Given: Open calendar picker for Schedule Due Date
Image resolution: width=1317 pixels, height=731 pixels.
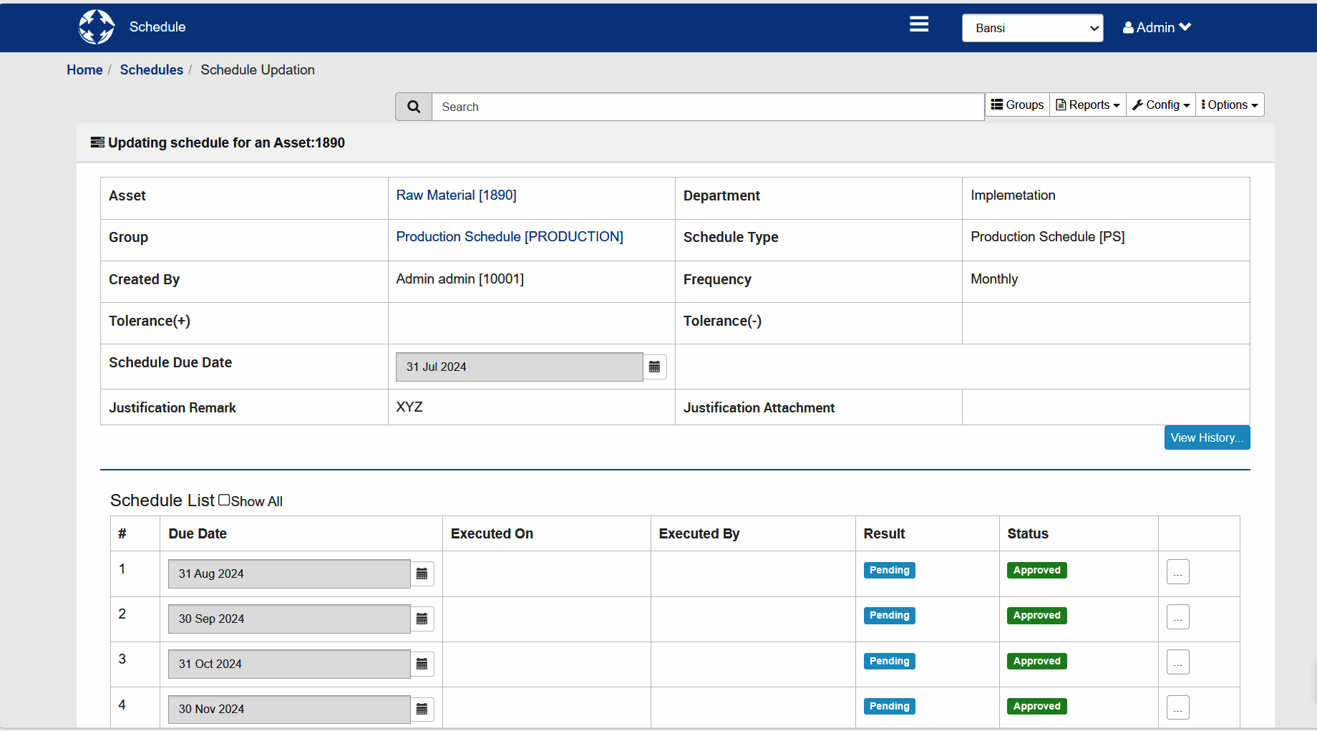Looking at the screenshot, I should 654,366.
